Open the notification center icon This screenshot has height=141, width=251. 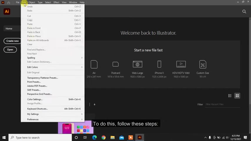(245, 137)
